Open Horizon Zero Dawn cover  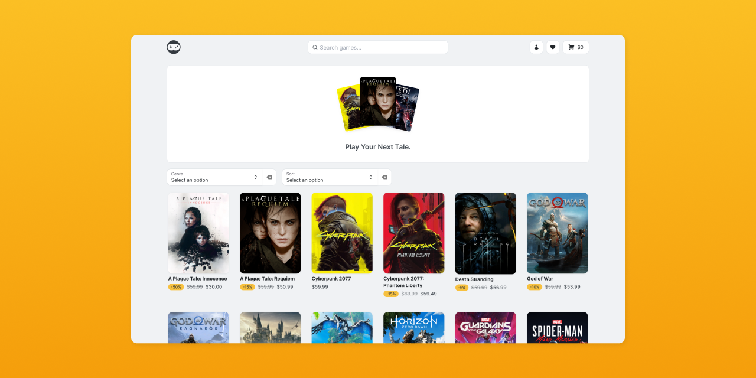coord(414,327)
